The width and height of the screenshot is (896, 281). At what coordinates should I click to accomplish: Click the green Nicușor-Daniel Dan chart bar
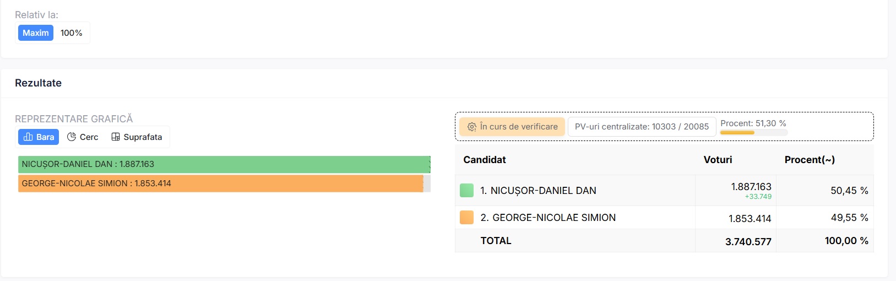pyautogui.click(x=224, y=164)
